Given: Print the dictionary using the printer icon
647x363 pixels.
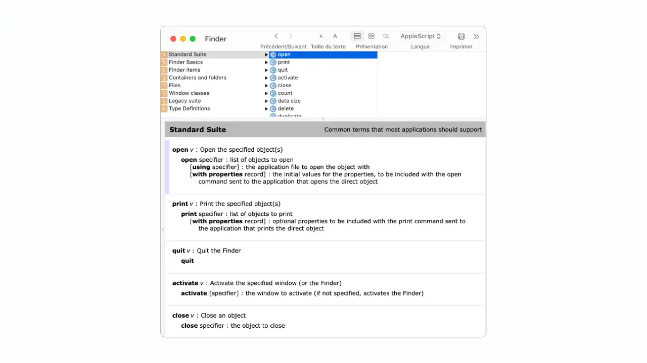Looking at the screenshot, I should point(461,36).
